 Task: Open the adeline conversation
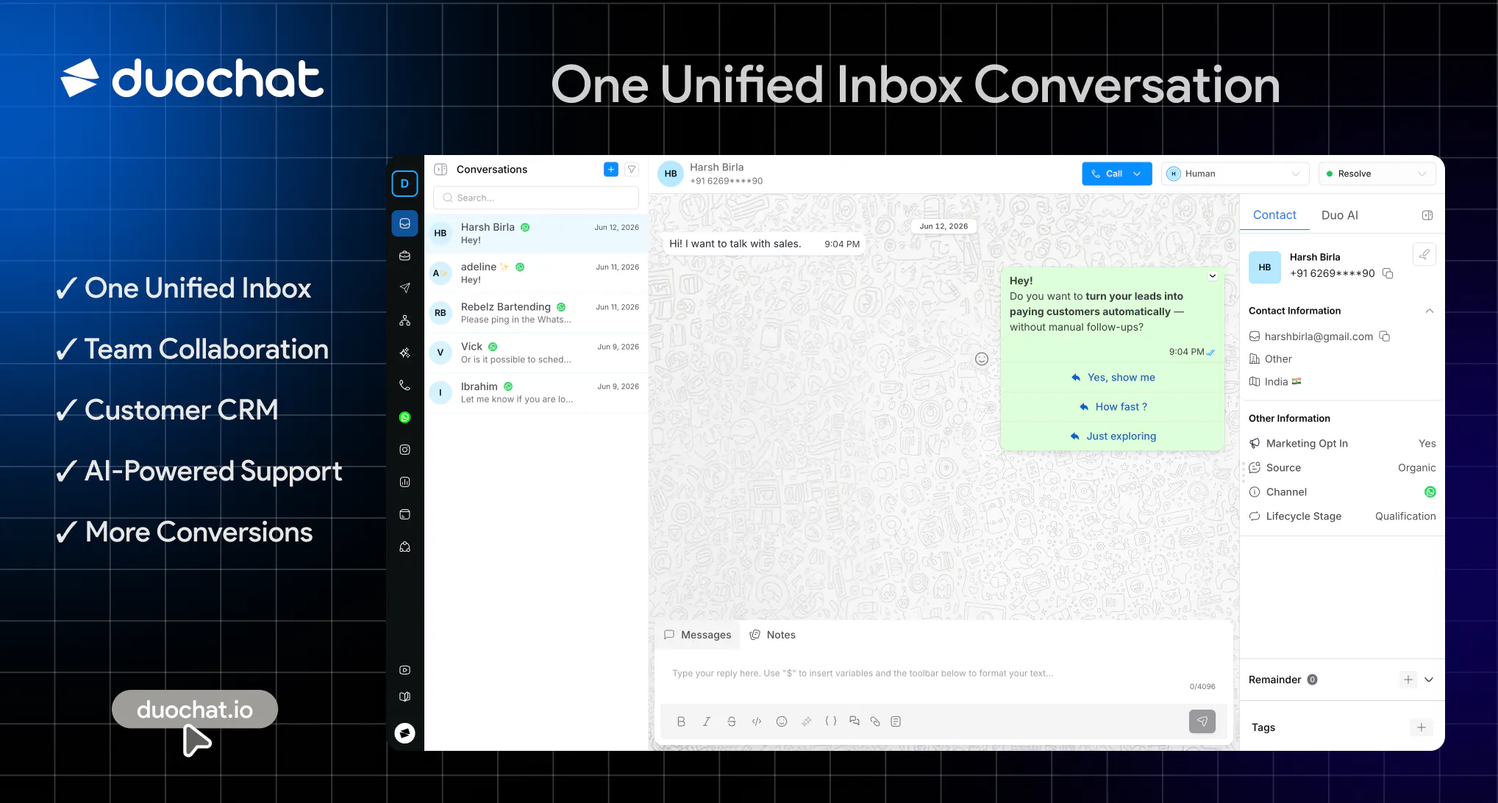(x=536, y=273)
